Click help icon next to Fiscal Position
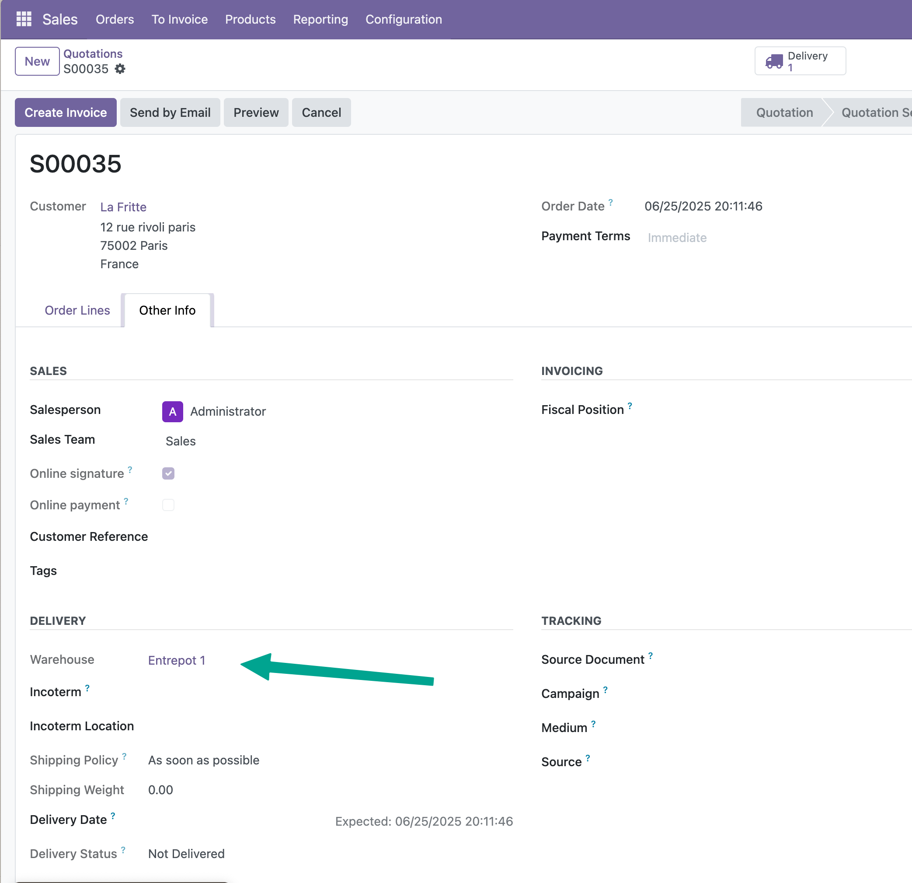The height and width of the screenshot is (883, 912). tap(630, 406)
